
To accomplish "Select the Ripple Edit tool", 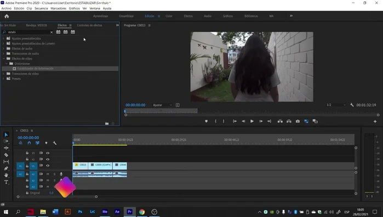I will click(x=7, y=148).
